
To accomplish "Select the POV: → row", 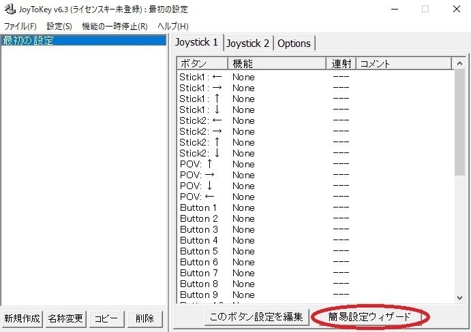I will 315,175.
